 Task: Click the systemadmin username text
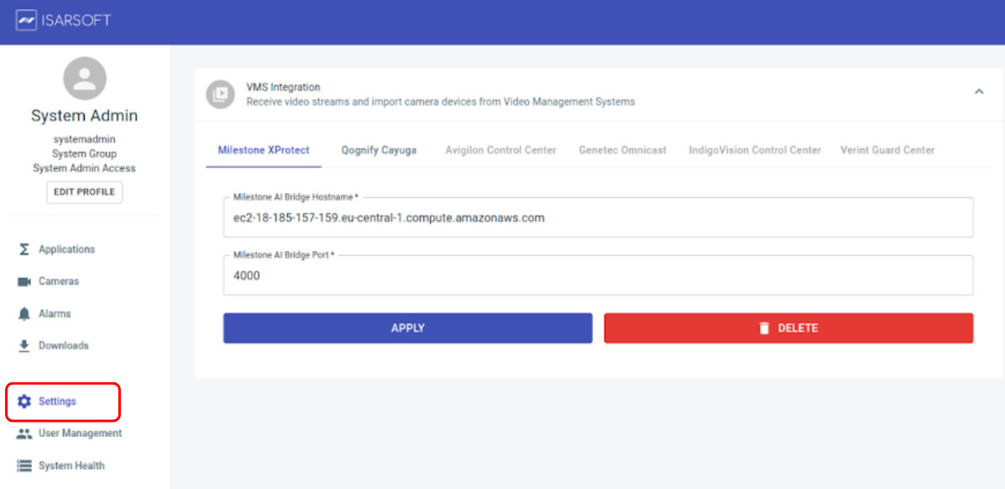pyautogui.click(x=85, y=139)
